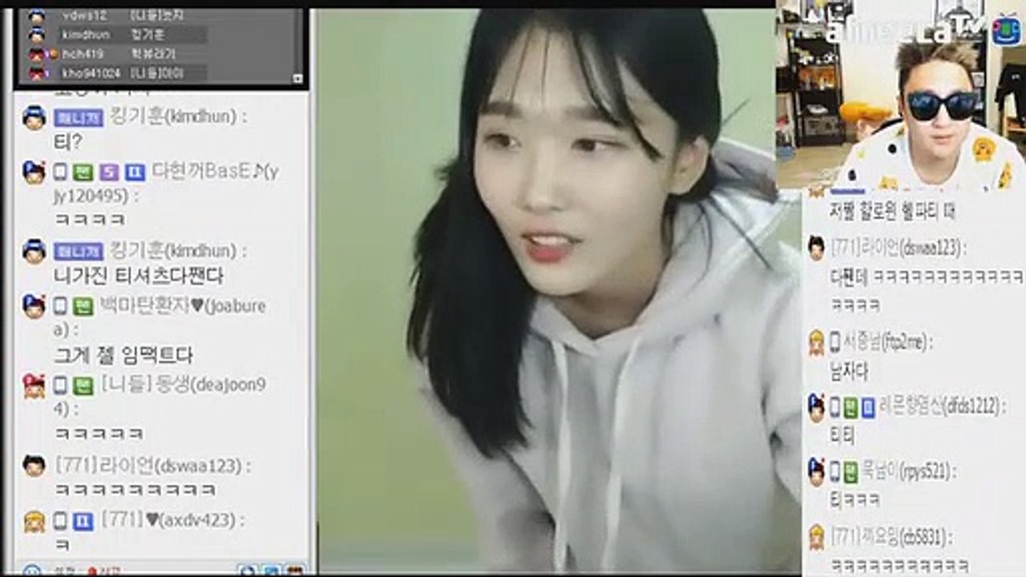Viewport: 1026px width, 577px height.
Task: Click avatar of deajoon94 chat message
Action: [x=34, y=385]
